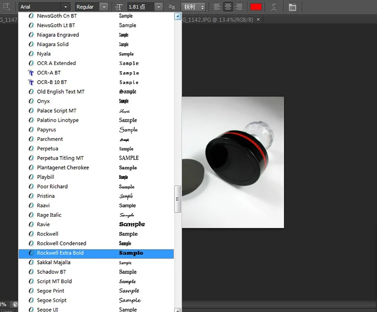This screenshot has height=312, width=377.
Task: Select Niagara Solid font
Action: click(x=96, y=44)
